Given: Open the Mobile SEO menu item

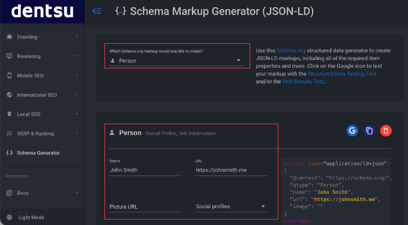Looking at the screenshot, I should pos(42,76).
